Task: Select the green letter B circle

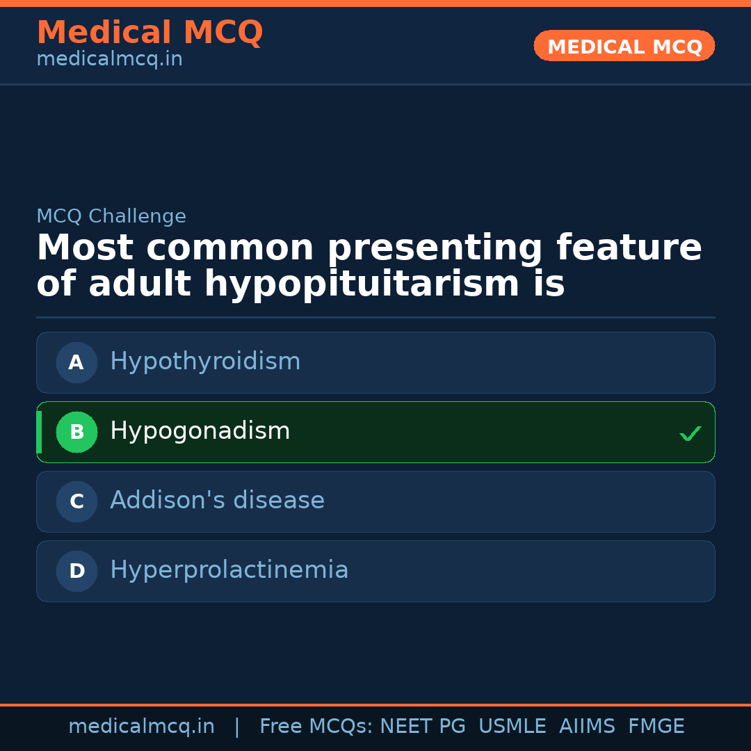Action: [x=76, y=432]
